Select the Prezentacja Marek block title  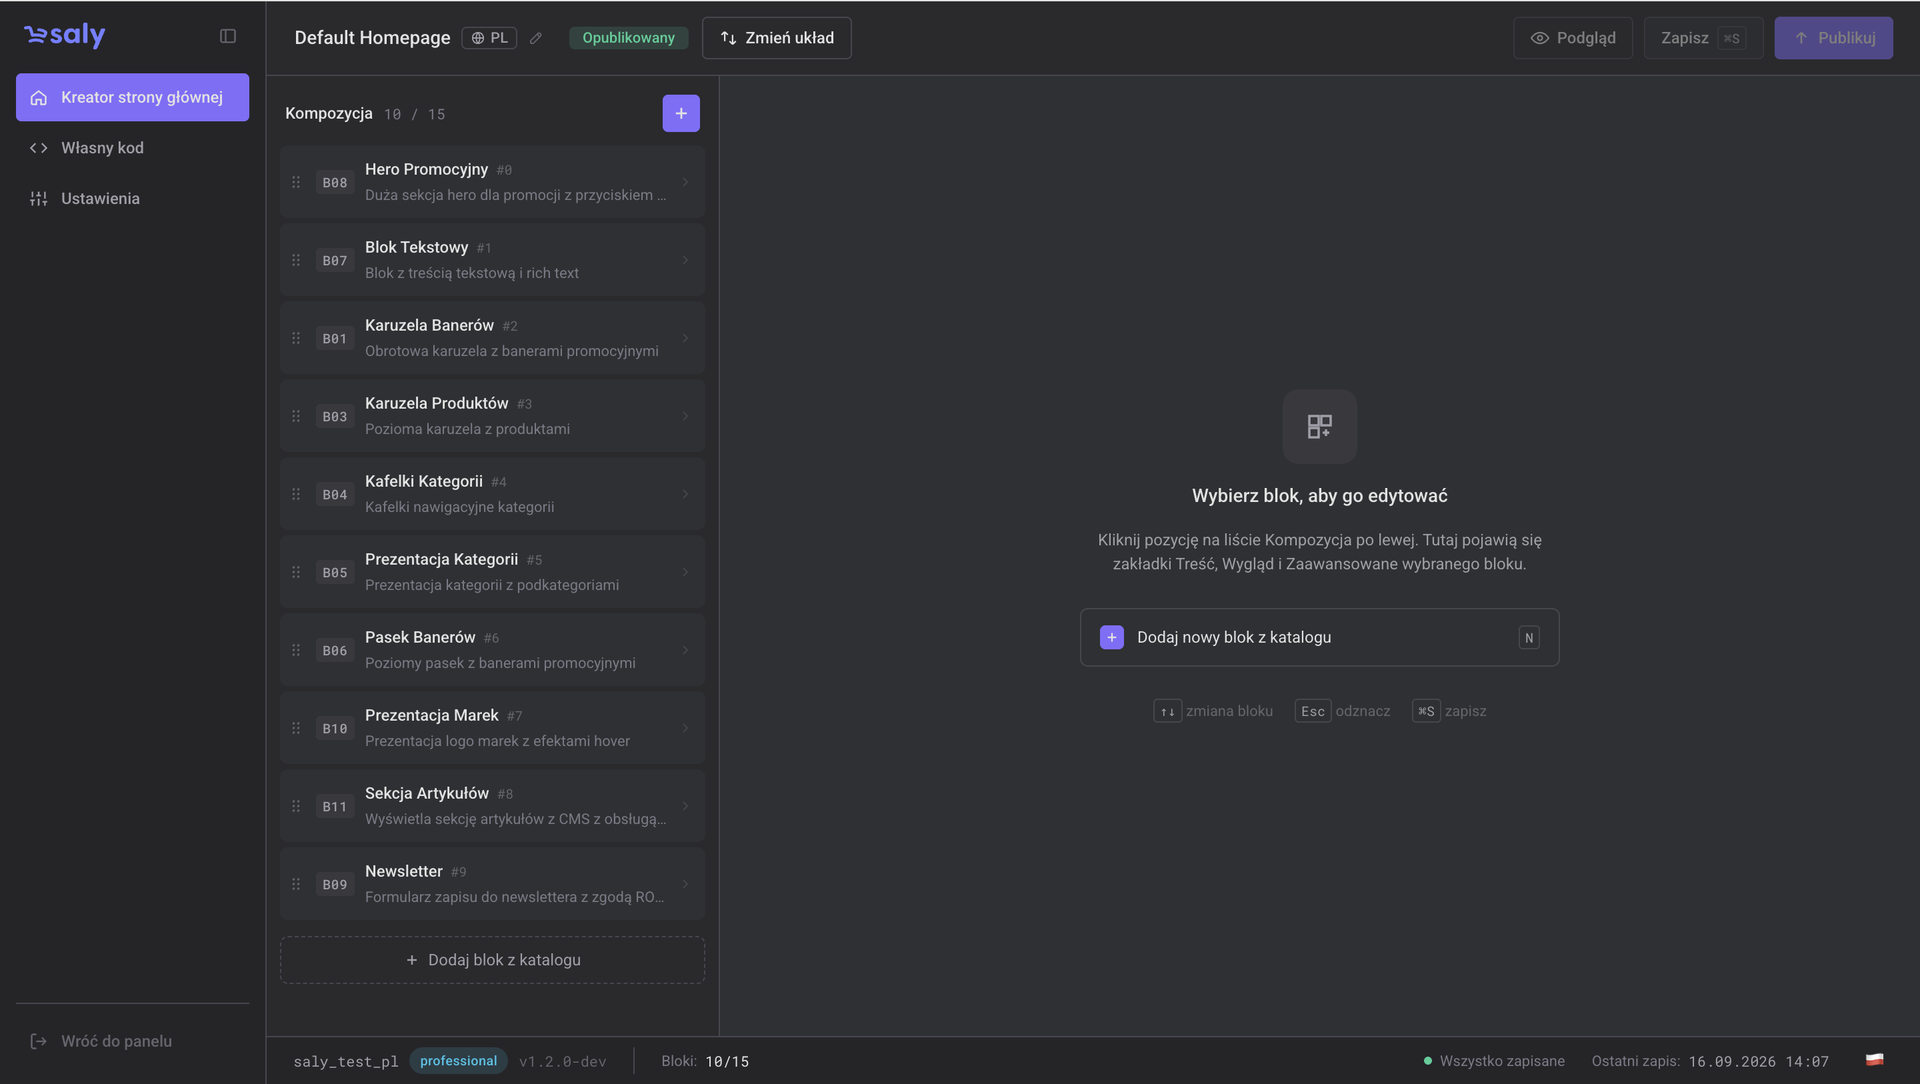[431, 715]
